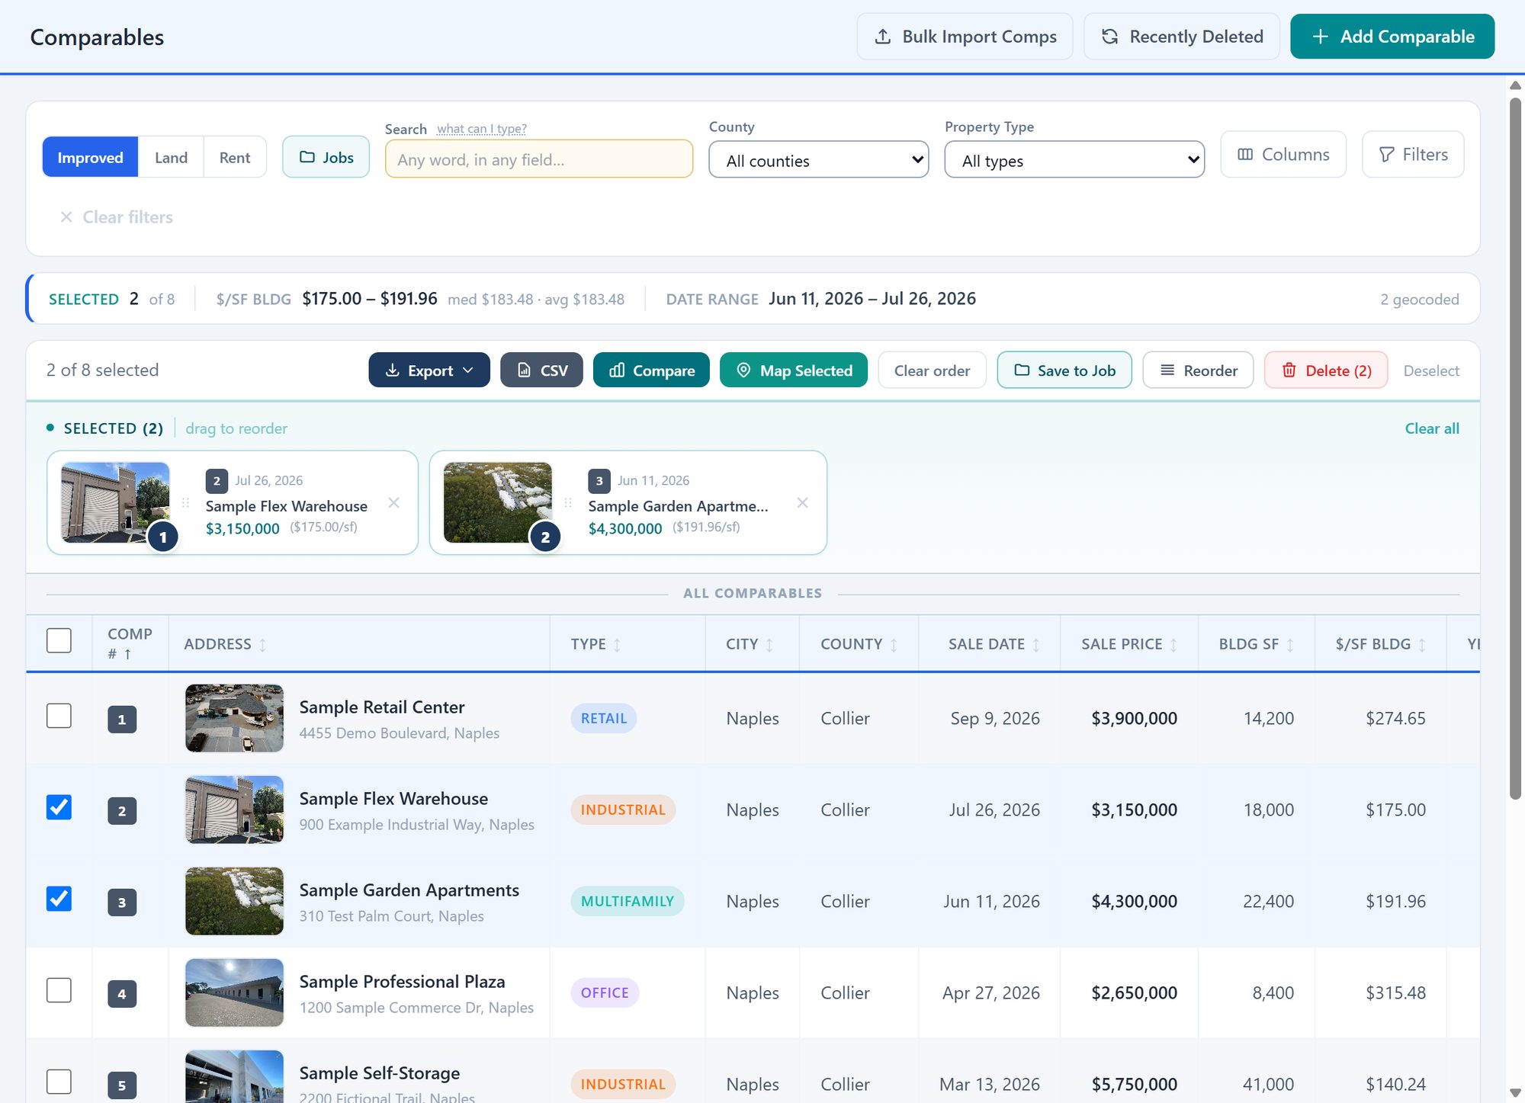
Task: Open the Sample Professional Plaza thumbnail
Action: click(x=234, y=992)
